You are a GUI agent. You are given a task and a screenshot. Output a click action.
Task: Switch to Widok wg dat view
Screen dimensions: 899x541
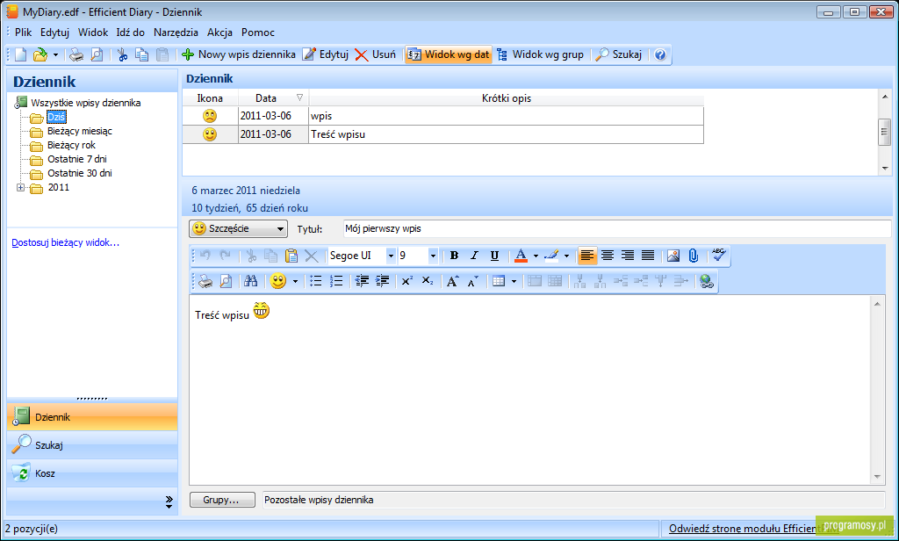(x=449, y=54)
